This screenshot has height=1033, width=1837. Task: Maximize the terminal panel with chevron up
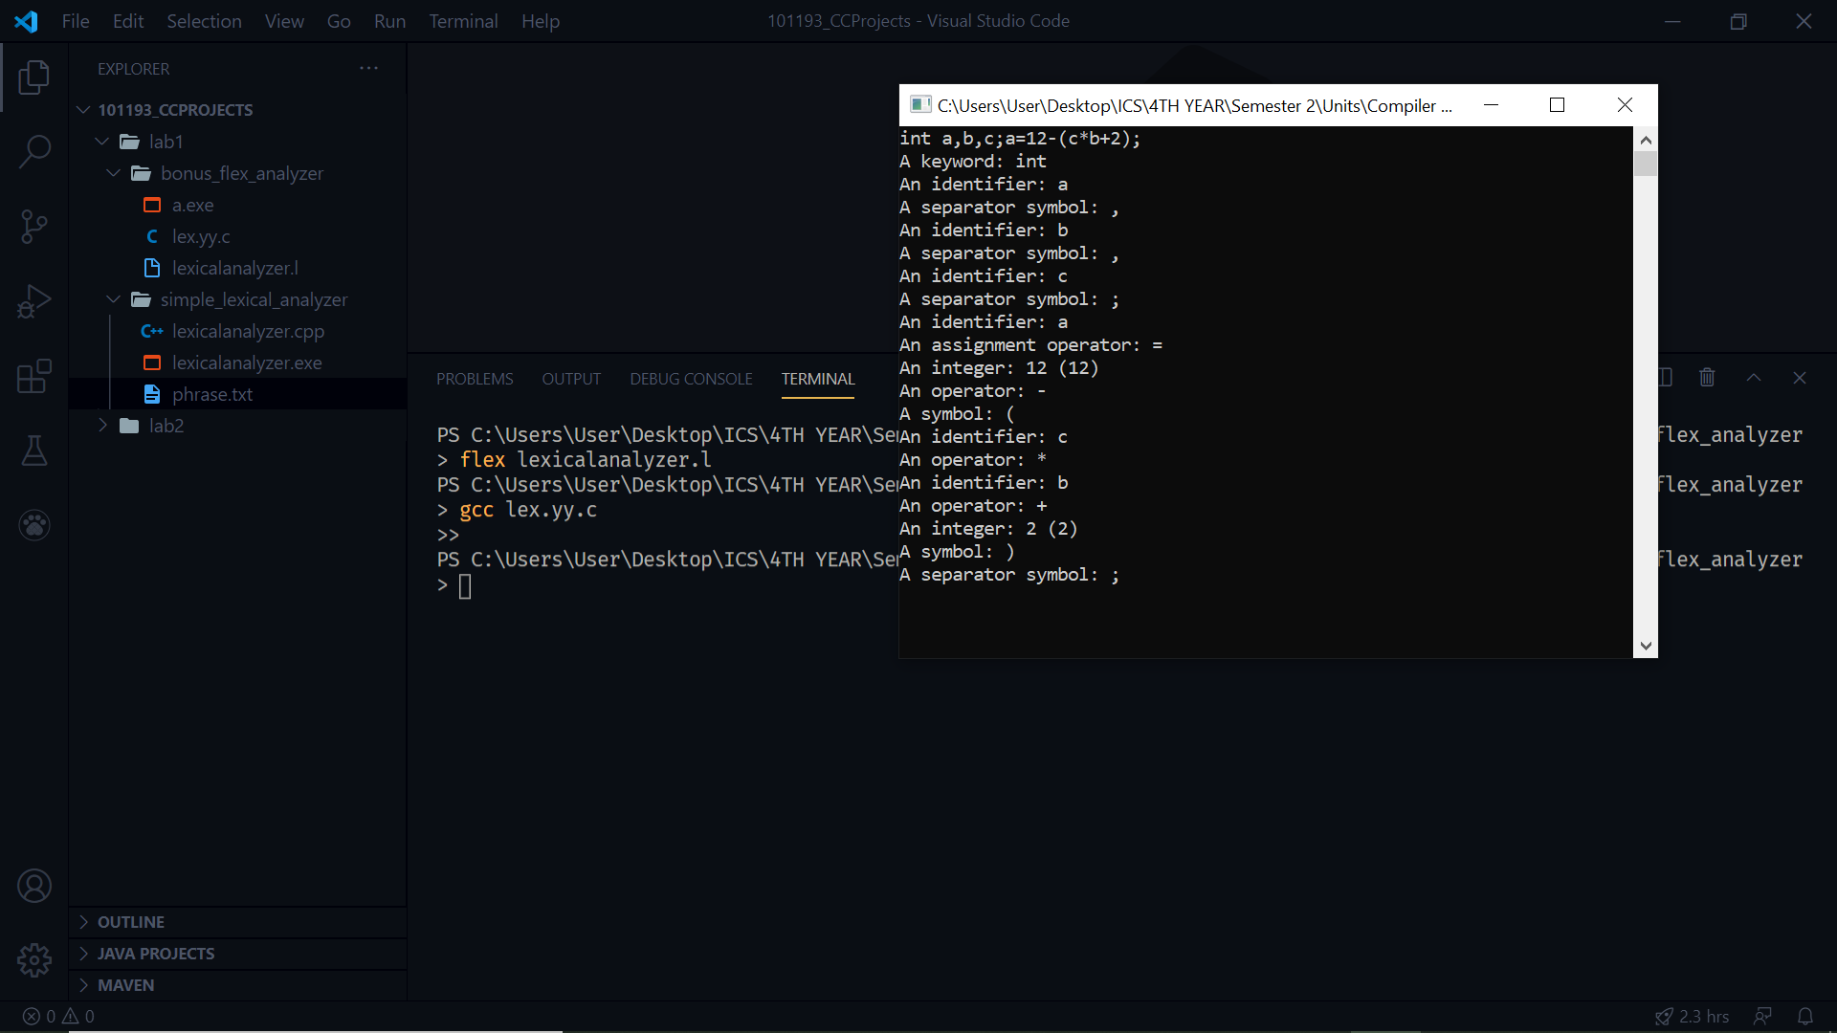click(1754, 378)
